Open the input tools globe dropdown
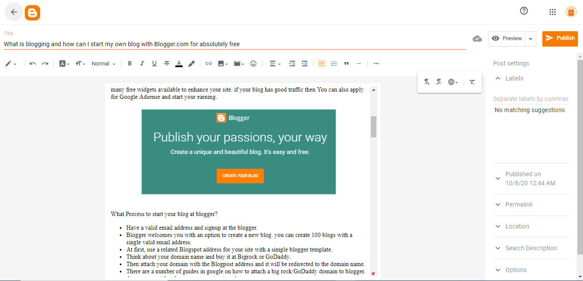 click(453, 82)
